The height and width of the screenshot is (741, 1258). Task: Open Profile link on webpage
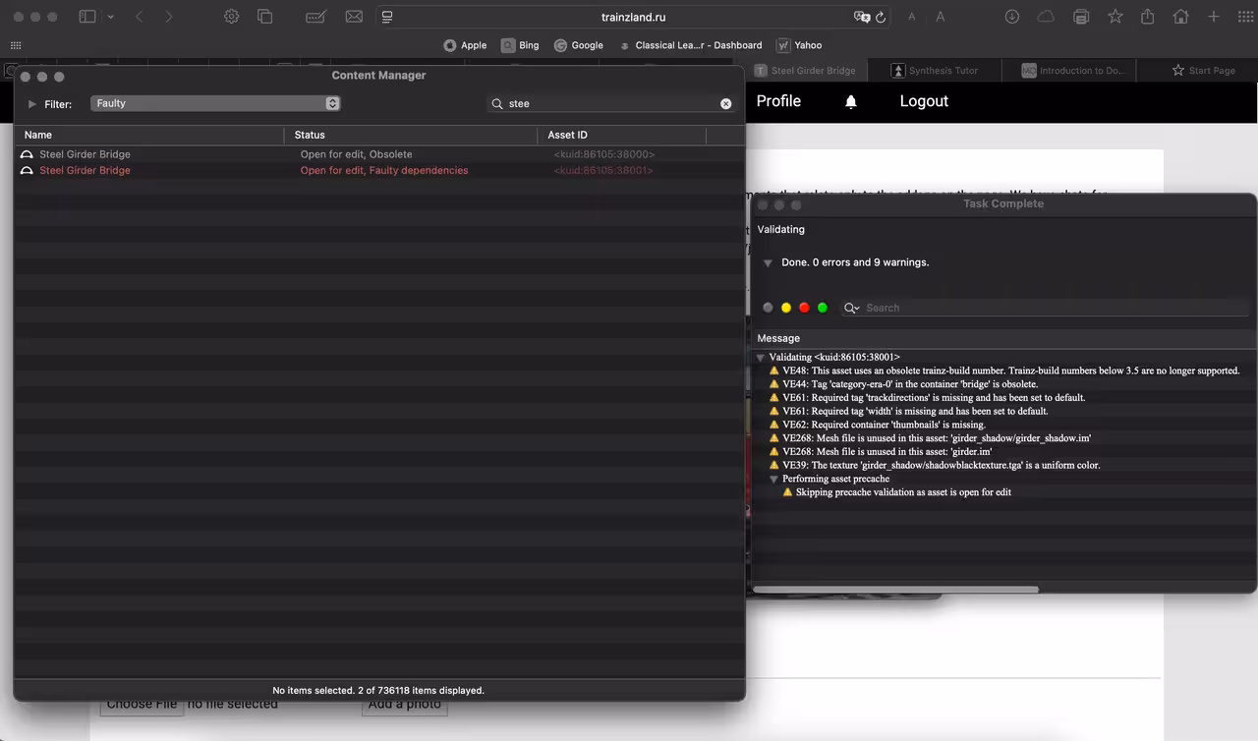coord(778,101)
